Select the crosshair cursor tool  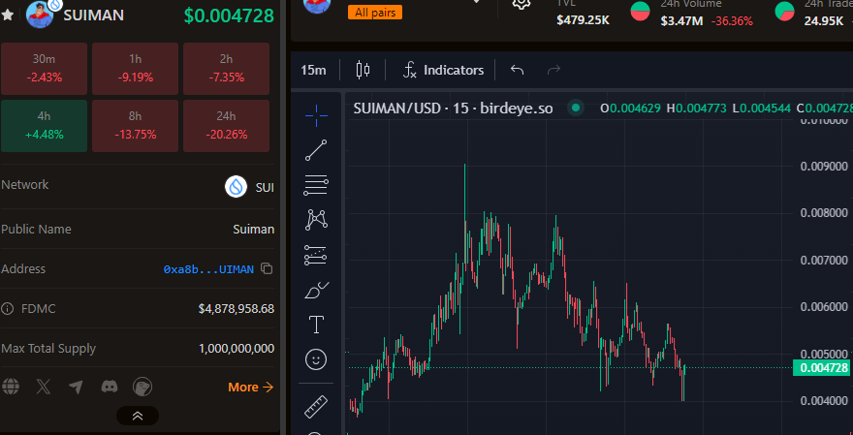click(316, 115)
